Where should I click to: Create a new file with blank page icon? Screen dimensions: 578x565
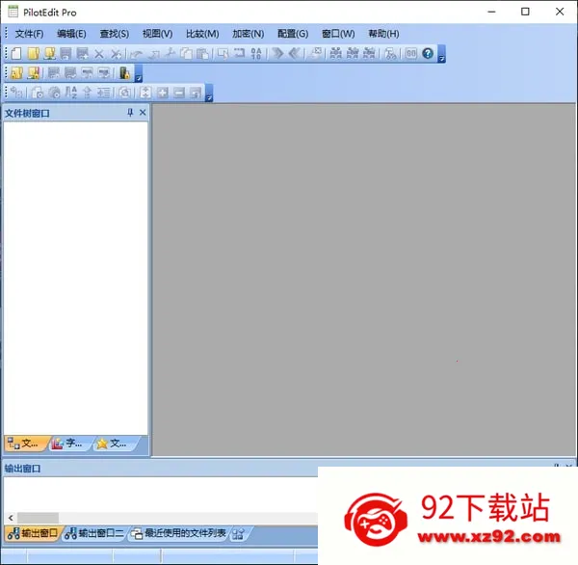click(15, 53)
